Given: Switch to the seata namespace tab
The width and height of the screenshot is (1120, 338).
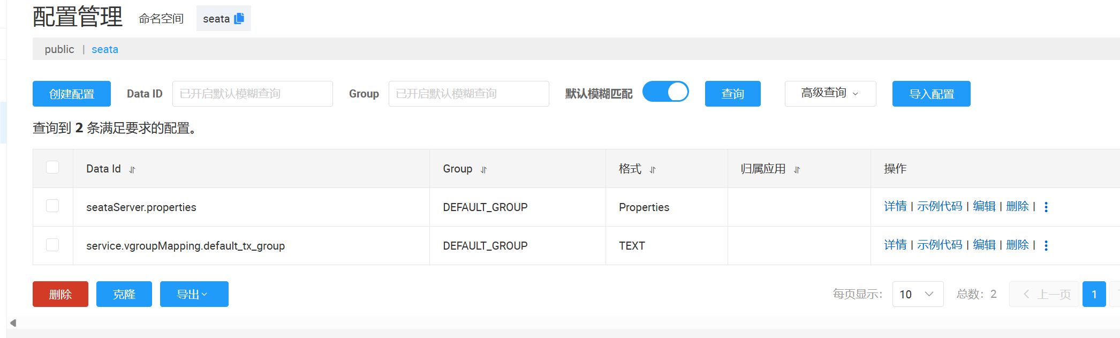Looking at the screenshot, I should click(x=105, y=49).
